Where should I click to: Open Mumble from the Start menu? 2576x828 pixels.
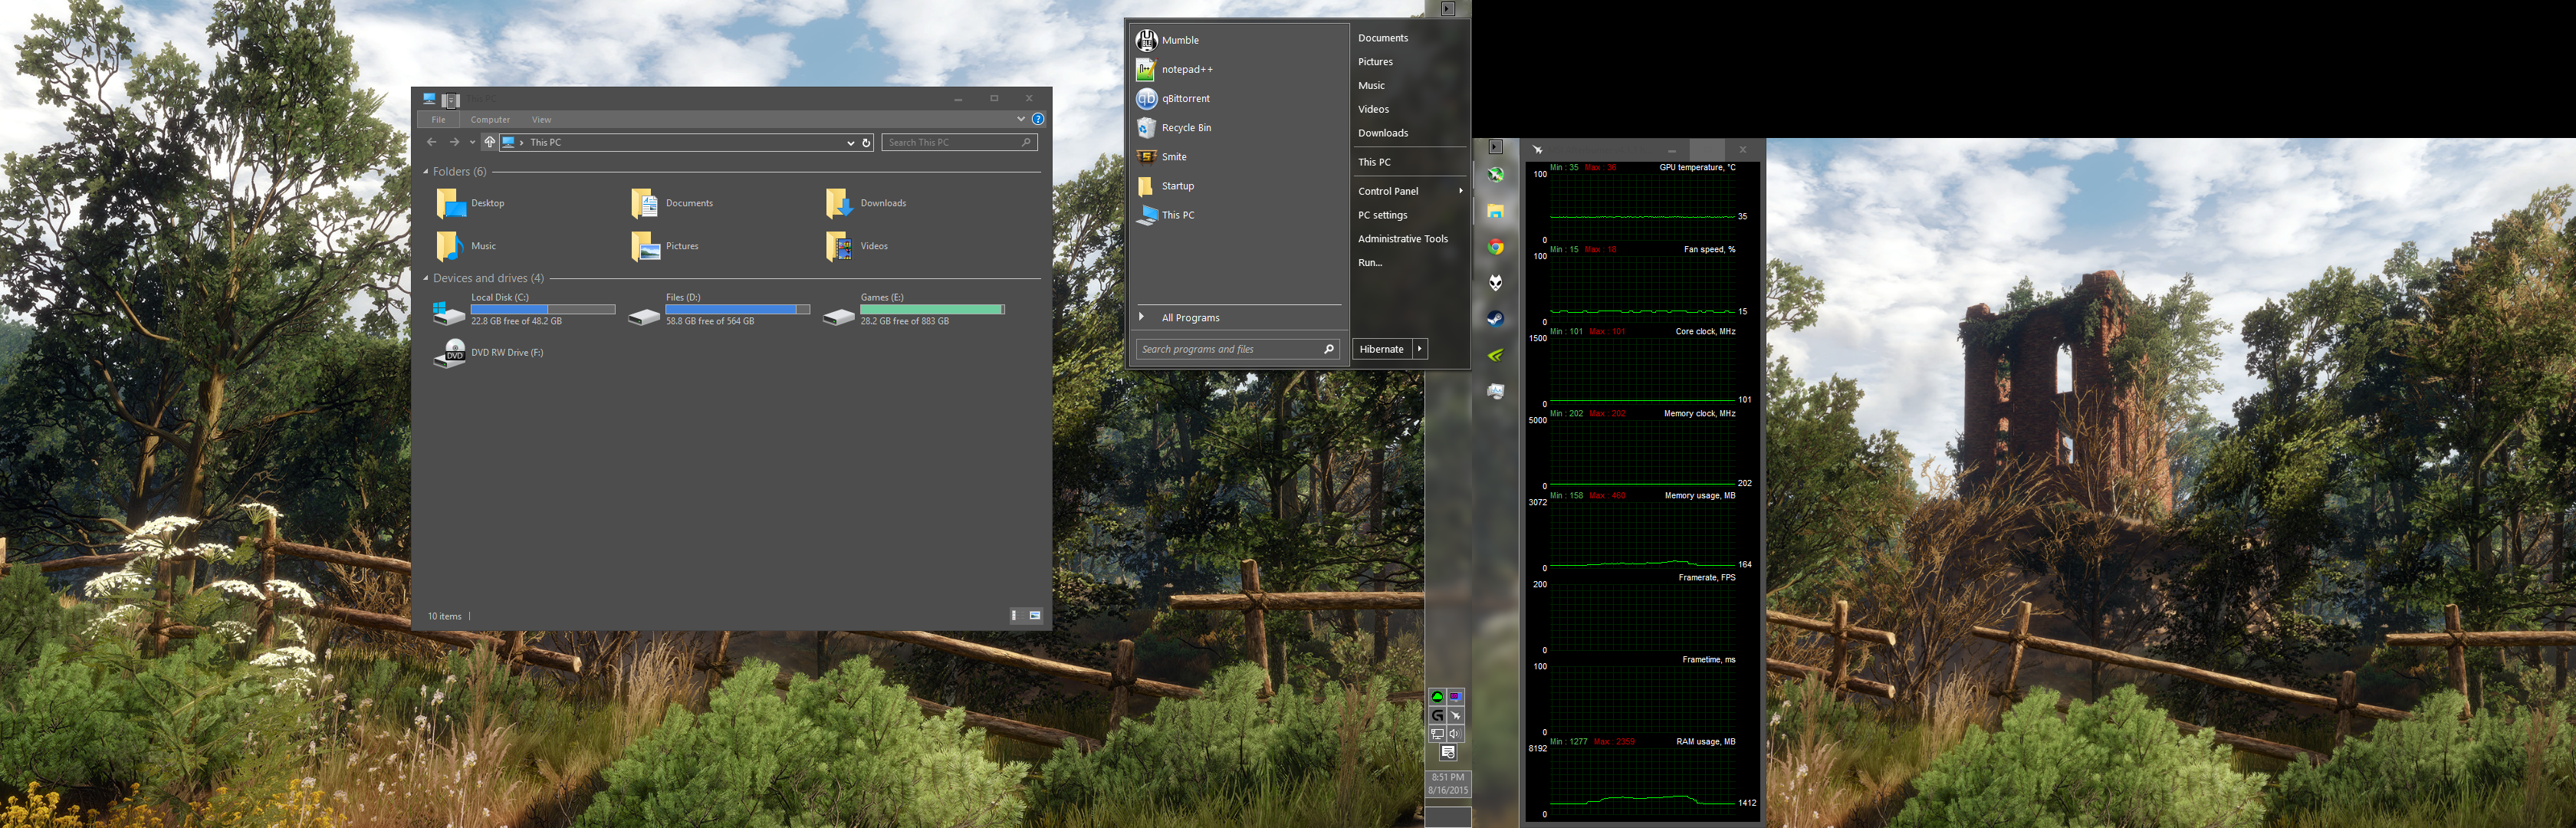1238,40
